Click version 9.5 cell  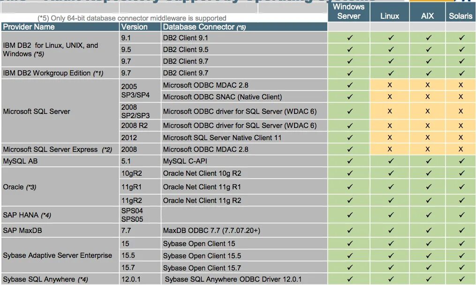tap(140, 50)
